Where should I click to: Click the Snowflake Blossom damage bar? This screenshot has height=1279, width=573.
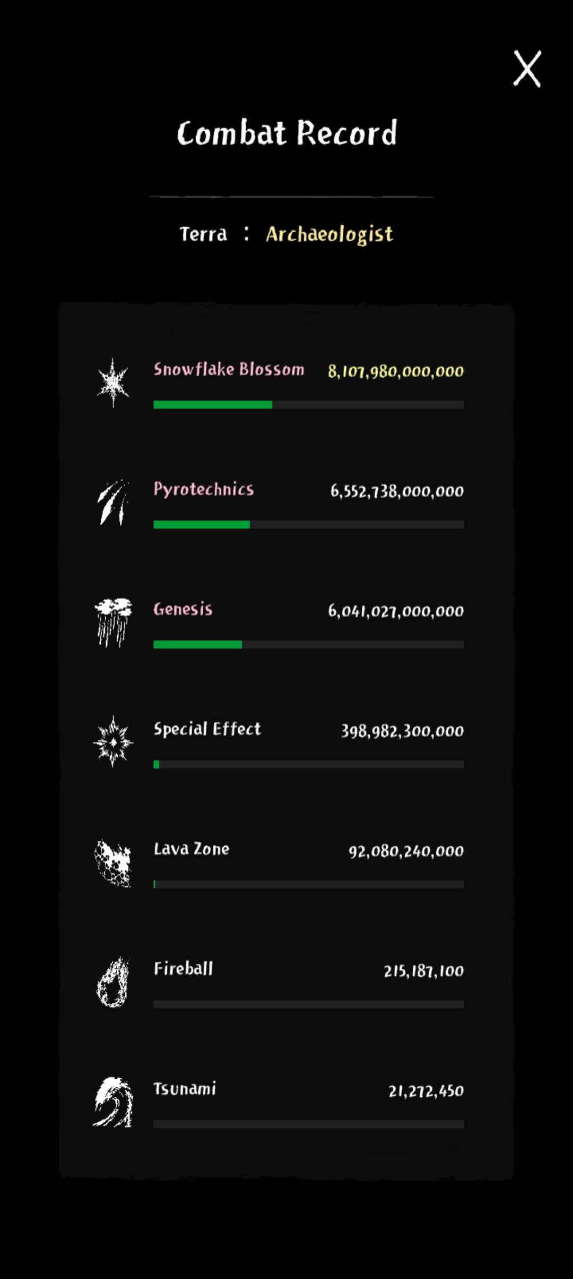tap(309, 405)
